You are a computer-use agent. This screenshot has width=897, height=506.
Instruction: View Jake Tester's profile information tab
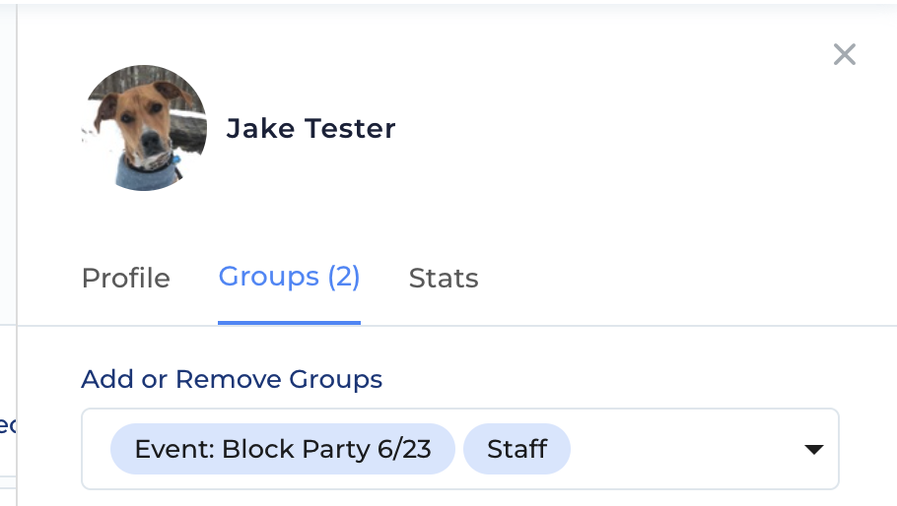tap(126, 279)
